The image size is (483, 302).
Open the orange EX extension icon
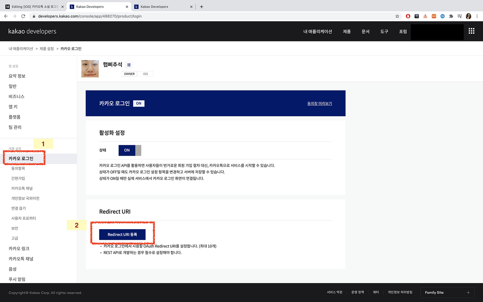434,16
